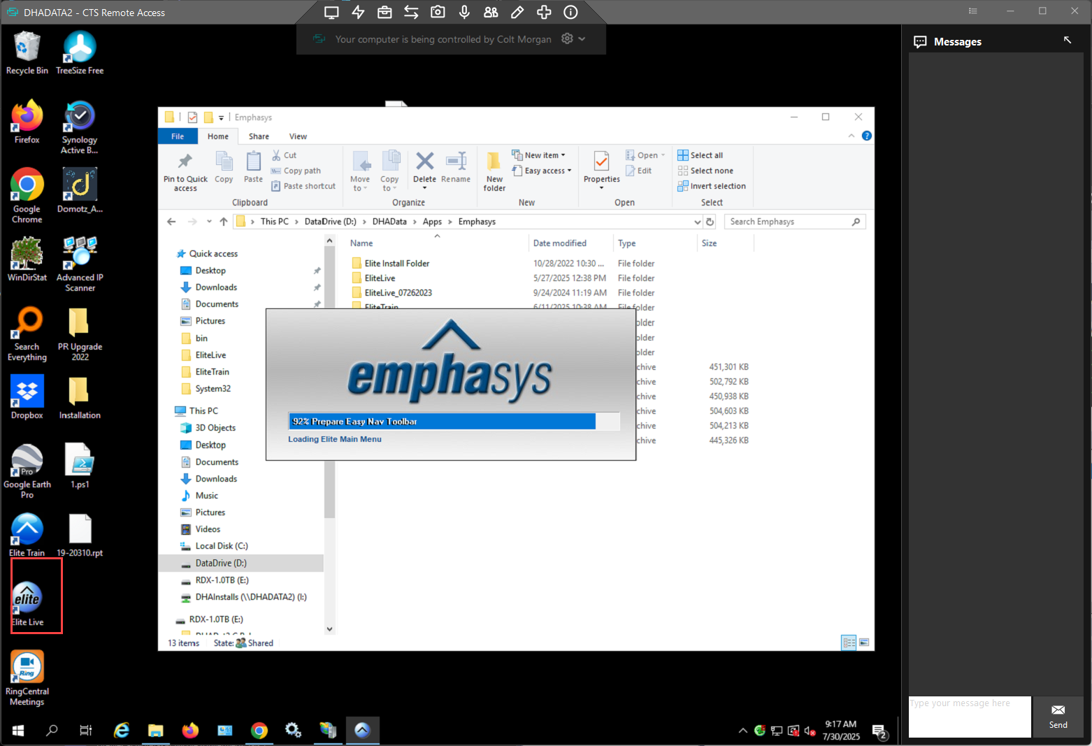Open Search Everything desktop icon

click(27, 334)
